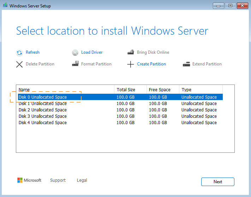Viewport: 251px width, 197px height.
Task: Select Disk 0 Unallocated Space row
Action: 43,97
